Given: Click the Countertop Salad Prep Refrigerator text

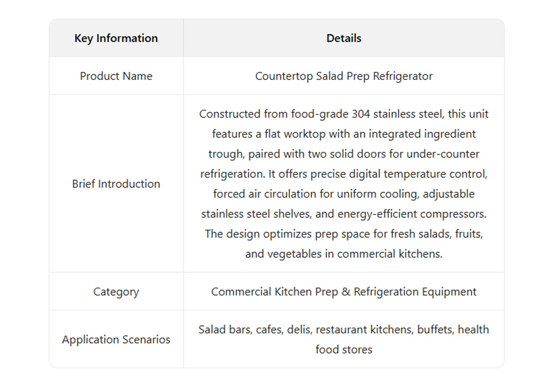Looking at the screenshot, I should click(344, 76).
